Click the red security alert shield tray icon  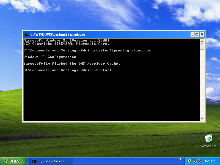click(x=199, y=161)
